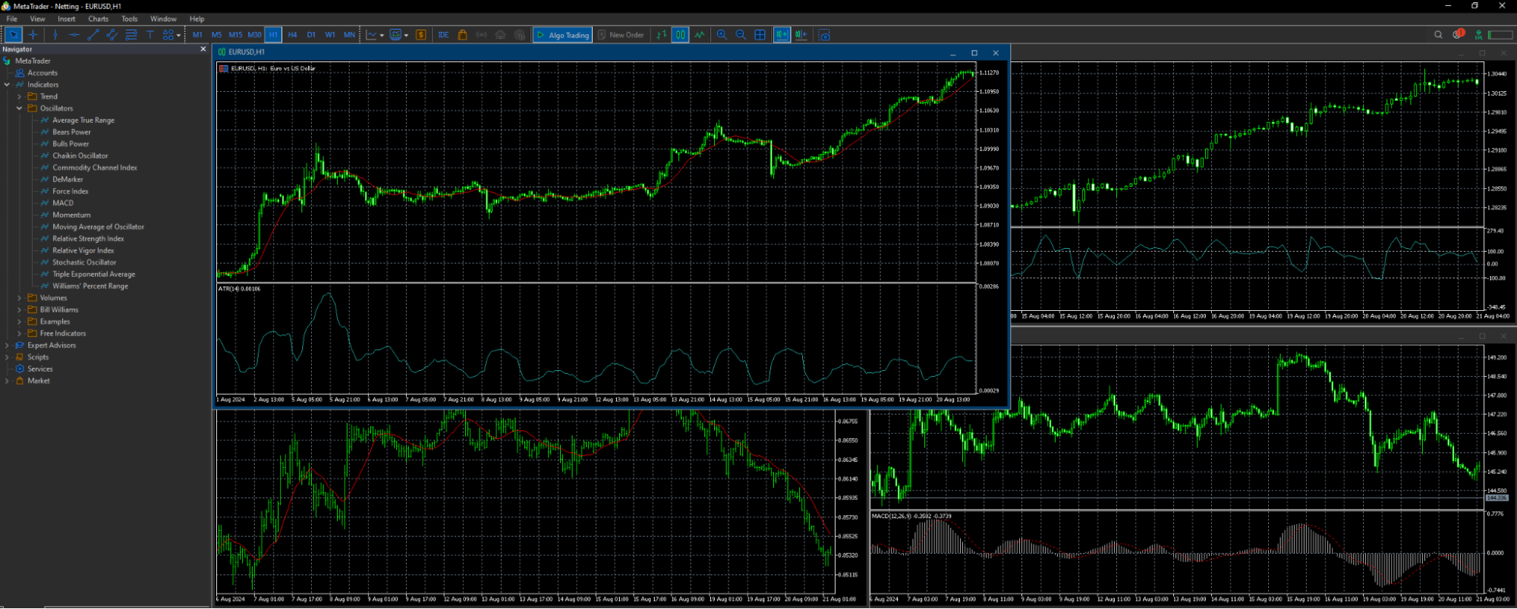This screenshot has width=1517, height=609.
Task: Select the text label tool
Action: coord(149,35)
